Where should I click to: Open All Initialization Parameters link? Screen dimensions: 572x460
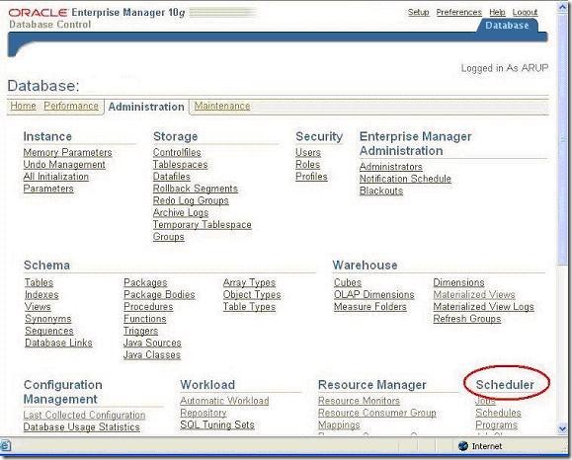55,183
